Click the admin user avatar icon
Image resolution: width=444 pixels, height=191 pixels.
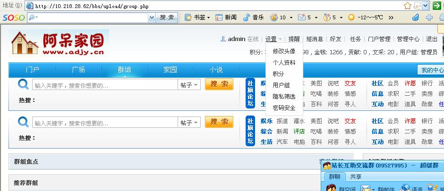click(x=223, y=39)
